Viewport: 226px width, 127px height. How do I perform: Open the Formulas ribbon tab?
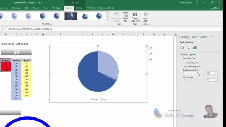pos(16,8)
